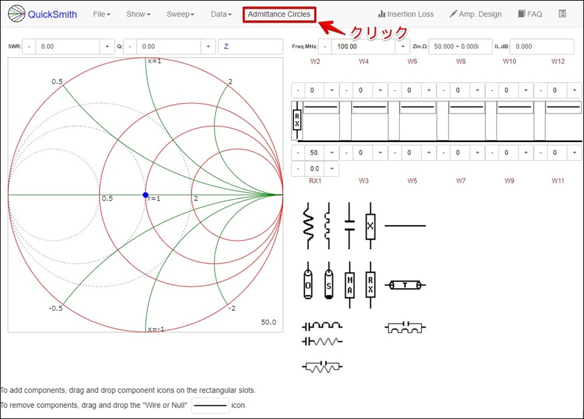Increase the W11 value
584x419 pixels.
[575, 152]
